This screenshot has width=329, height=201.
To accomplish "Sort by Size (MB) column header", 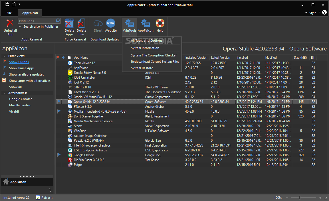I will [300, 58].
